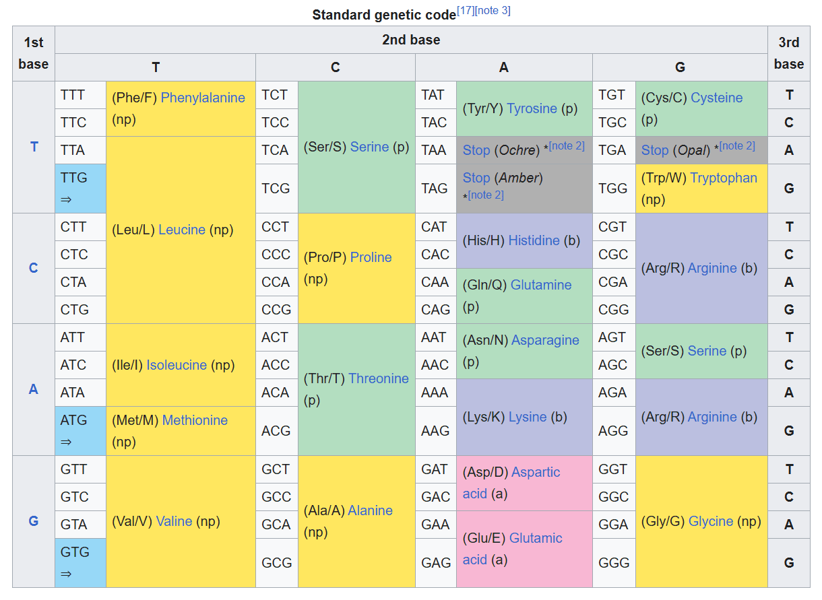Click first base G row header link
The width and height of the screenshot is (822, 600).
(34, 521)
